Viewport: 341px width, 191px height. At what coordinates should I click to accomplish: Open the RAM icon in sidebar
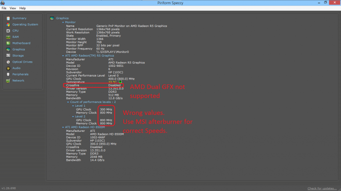(x=8, y=37)
